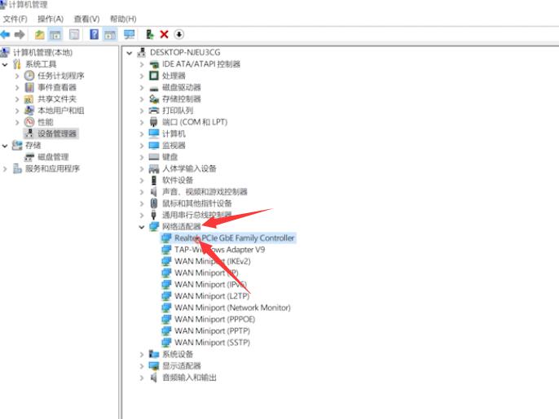Click the icon beside WAN Miniport (SSTP)
The width and height of the screenshot is (559, 419).
(x=166, y=343)
